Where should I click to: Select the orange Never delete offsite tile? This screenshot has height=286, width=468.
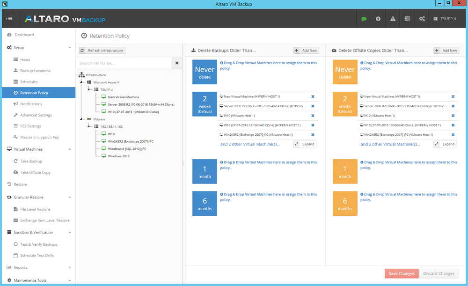pos(345,72)
